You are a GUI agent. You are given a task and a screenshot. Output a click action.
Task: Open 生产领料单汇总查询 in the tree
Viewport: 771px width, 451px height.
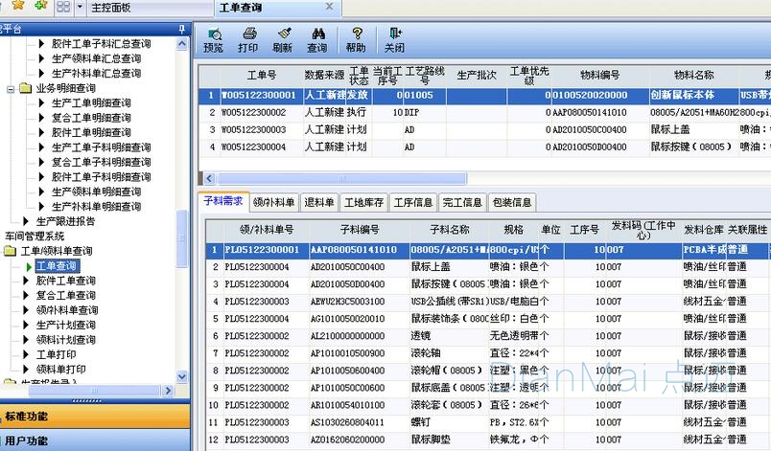pyautogui.click(x=96, y=58)
